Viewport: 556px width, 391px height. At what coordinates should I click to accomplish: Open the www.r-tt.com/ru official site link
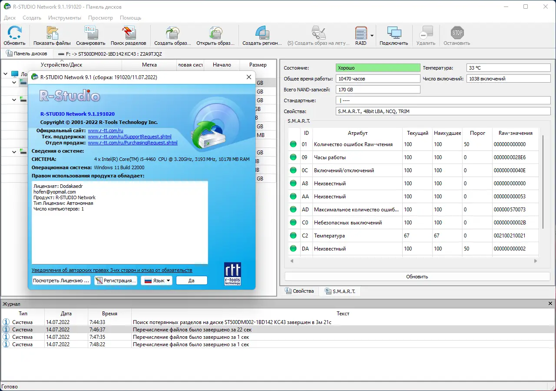(x=106, y=130)
